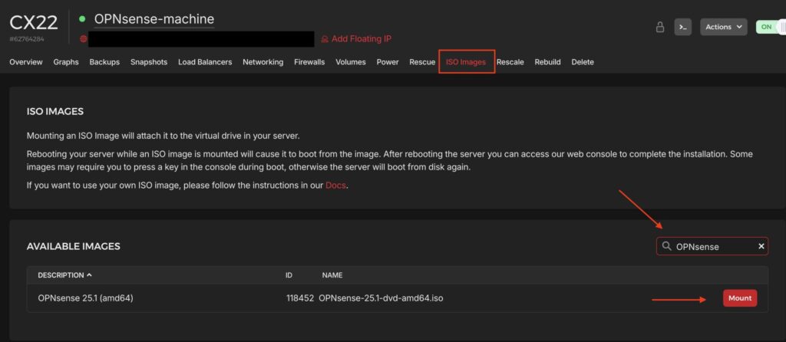
Task: Select the Power tab
Action: 388,62
